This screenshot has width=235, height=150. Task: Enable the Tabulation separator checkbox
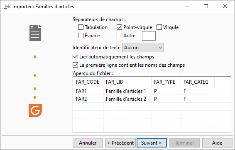point(81,27)
